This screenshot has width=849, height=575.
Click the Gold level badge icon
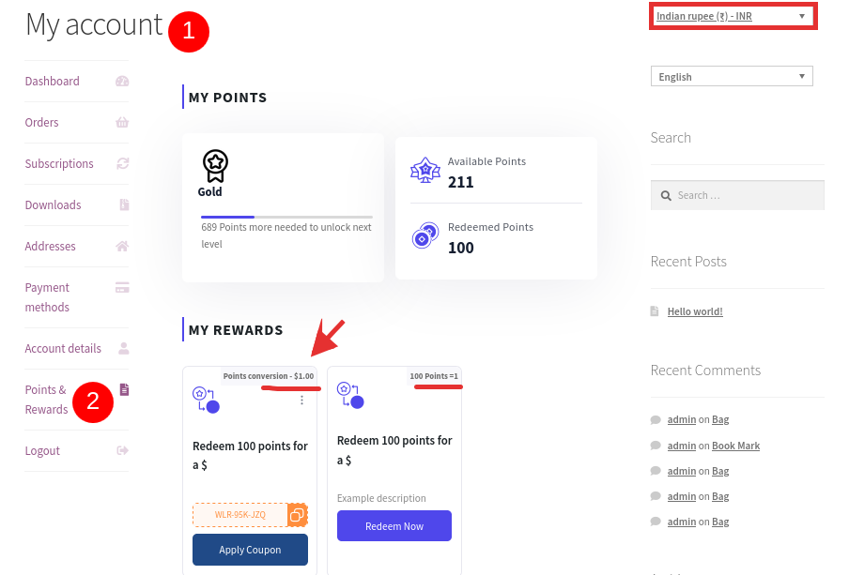(x=213, y=164)
